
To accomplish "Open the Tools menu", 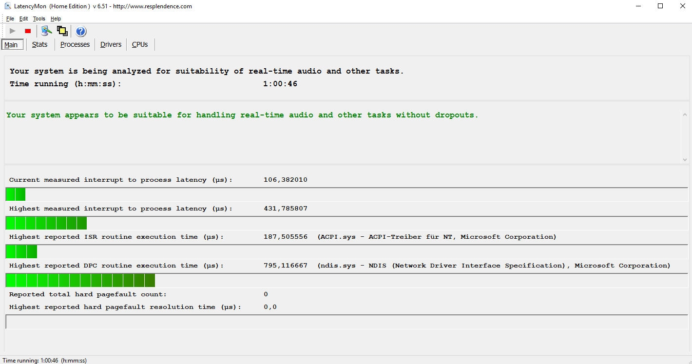I will point(39,19).
